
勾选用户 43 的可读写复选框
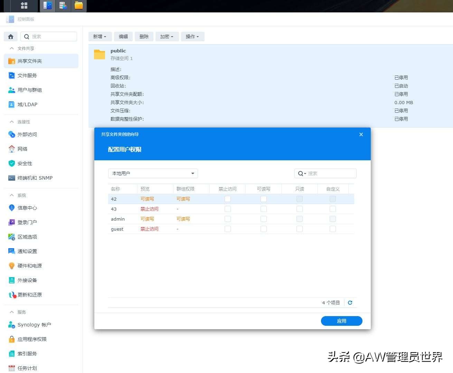263,209
